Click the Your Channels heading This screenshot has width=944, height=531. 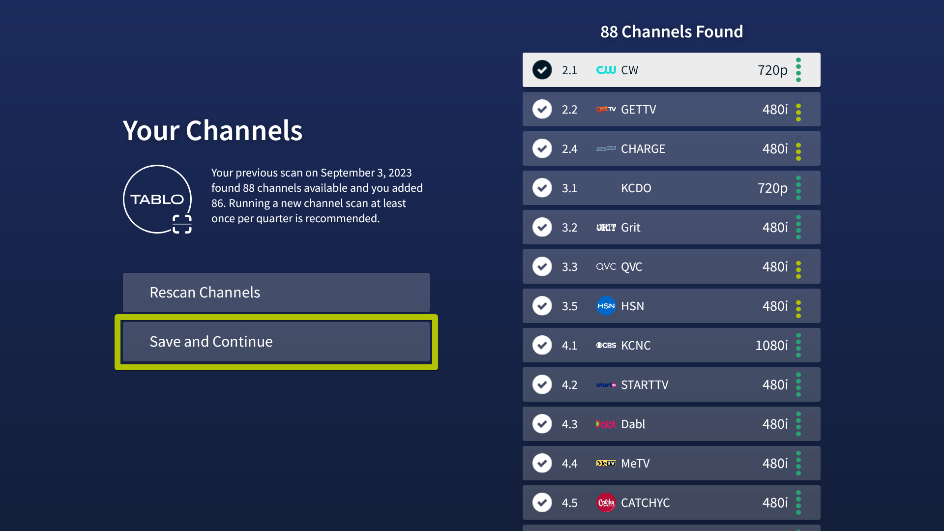click(x=212, y=131)
